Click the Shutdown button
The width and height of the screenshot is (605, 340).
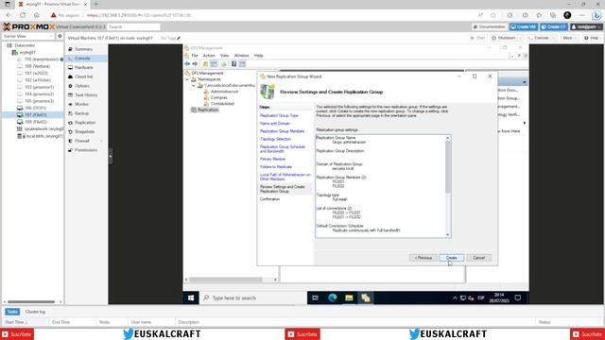(x=504, y=38)
